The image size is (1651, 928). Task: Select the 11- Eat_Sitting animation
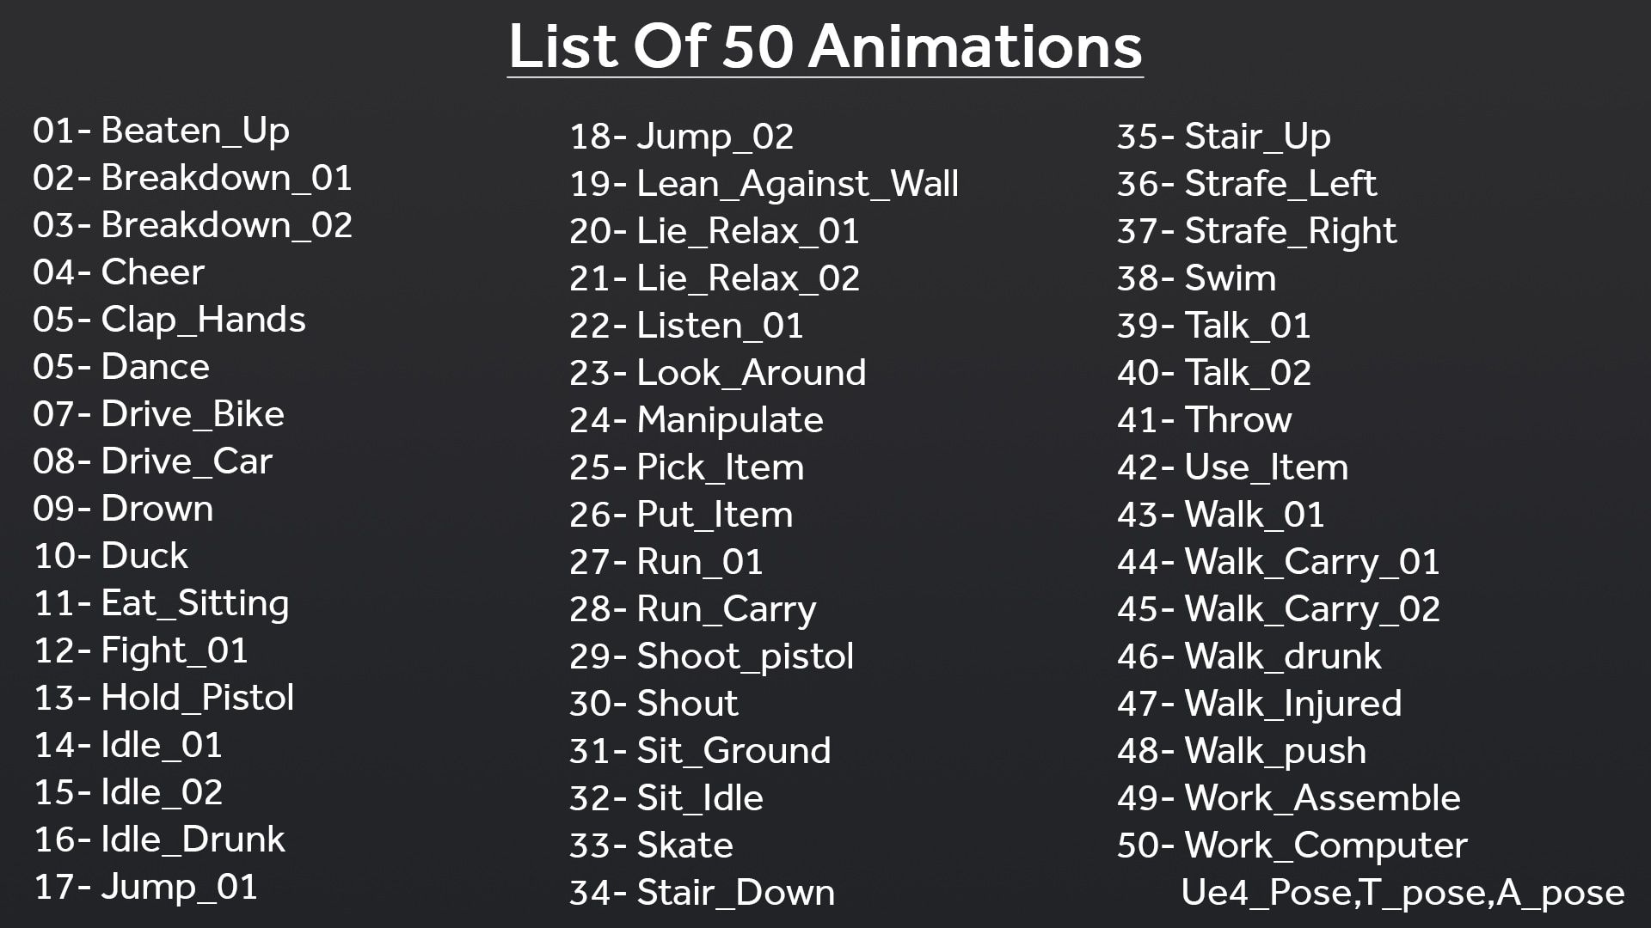pos(162,604)
